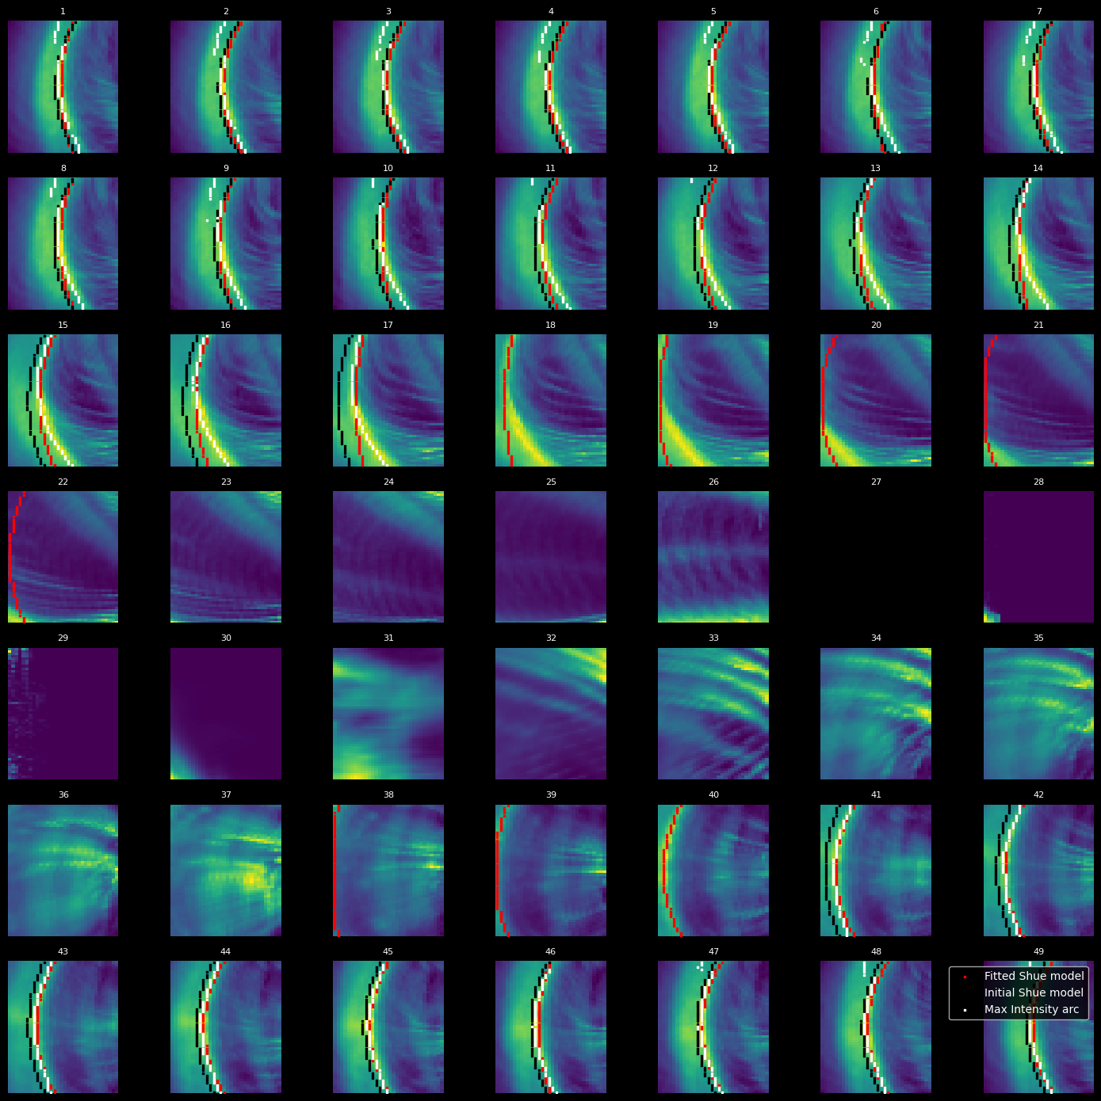Select the subplot image labeled 5
1101x1101 pixels.
713,86
